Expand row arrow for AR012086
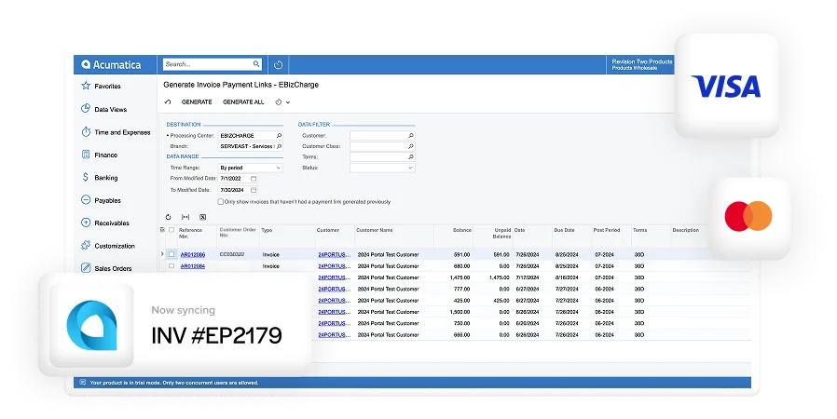Image resolution: width=837 pixels, height=419 pixels. [162, 254]
